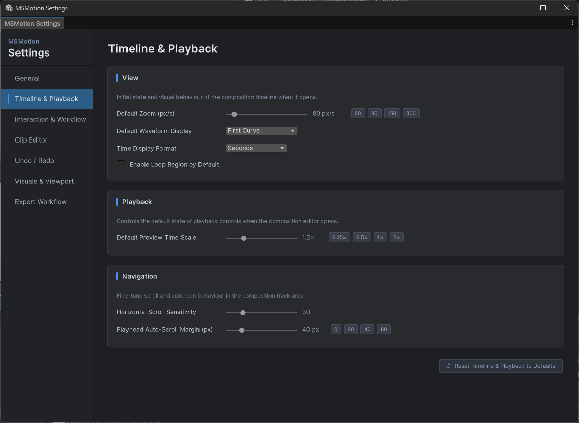Viewport: 579px width, 423px height.
Task: Go to Interaction & Workflow settings
Action: [x=46, y=119]
